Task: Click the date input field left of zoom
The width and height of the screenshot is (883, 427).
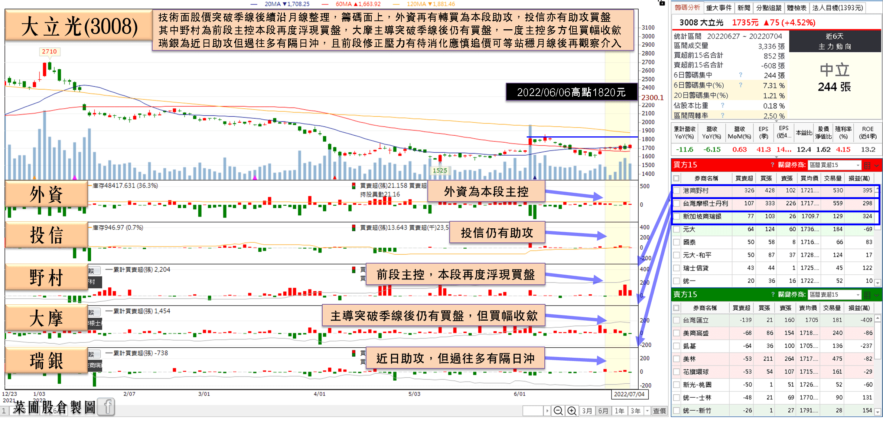Action: click(x=533, y=411)
